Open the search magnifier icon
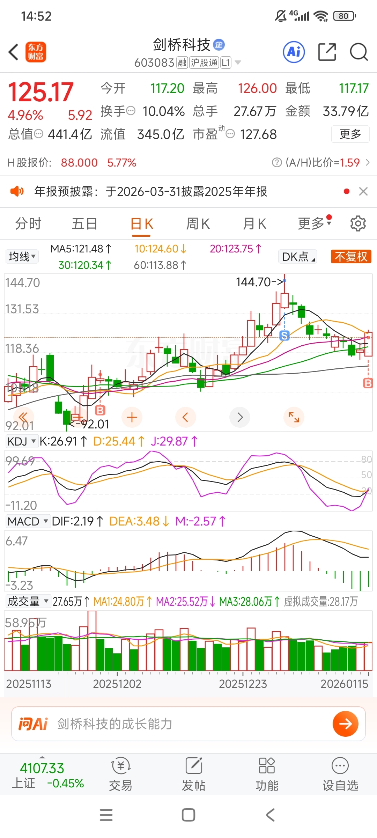The image size is (377, 838). pyautogui.click(x=358, y=52)
